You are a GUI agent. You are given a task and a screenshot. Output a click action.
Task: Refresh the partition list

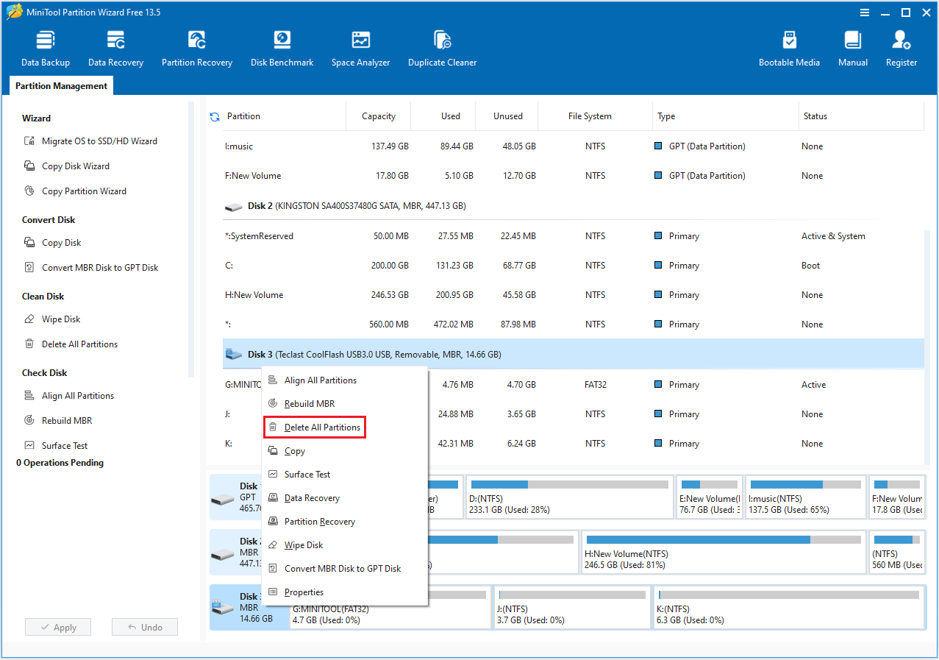pyautogui.click(x=213, y=116)
